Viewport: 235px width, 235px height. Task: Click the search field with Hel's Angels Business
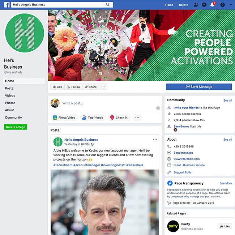tap(57, 5)
